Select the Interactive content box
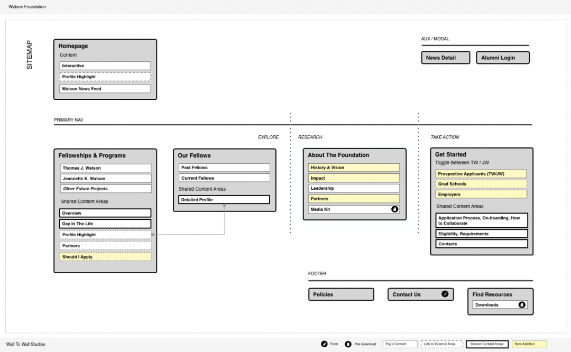571x352 pixels. [x=105, y=66]
